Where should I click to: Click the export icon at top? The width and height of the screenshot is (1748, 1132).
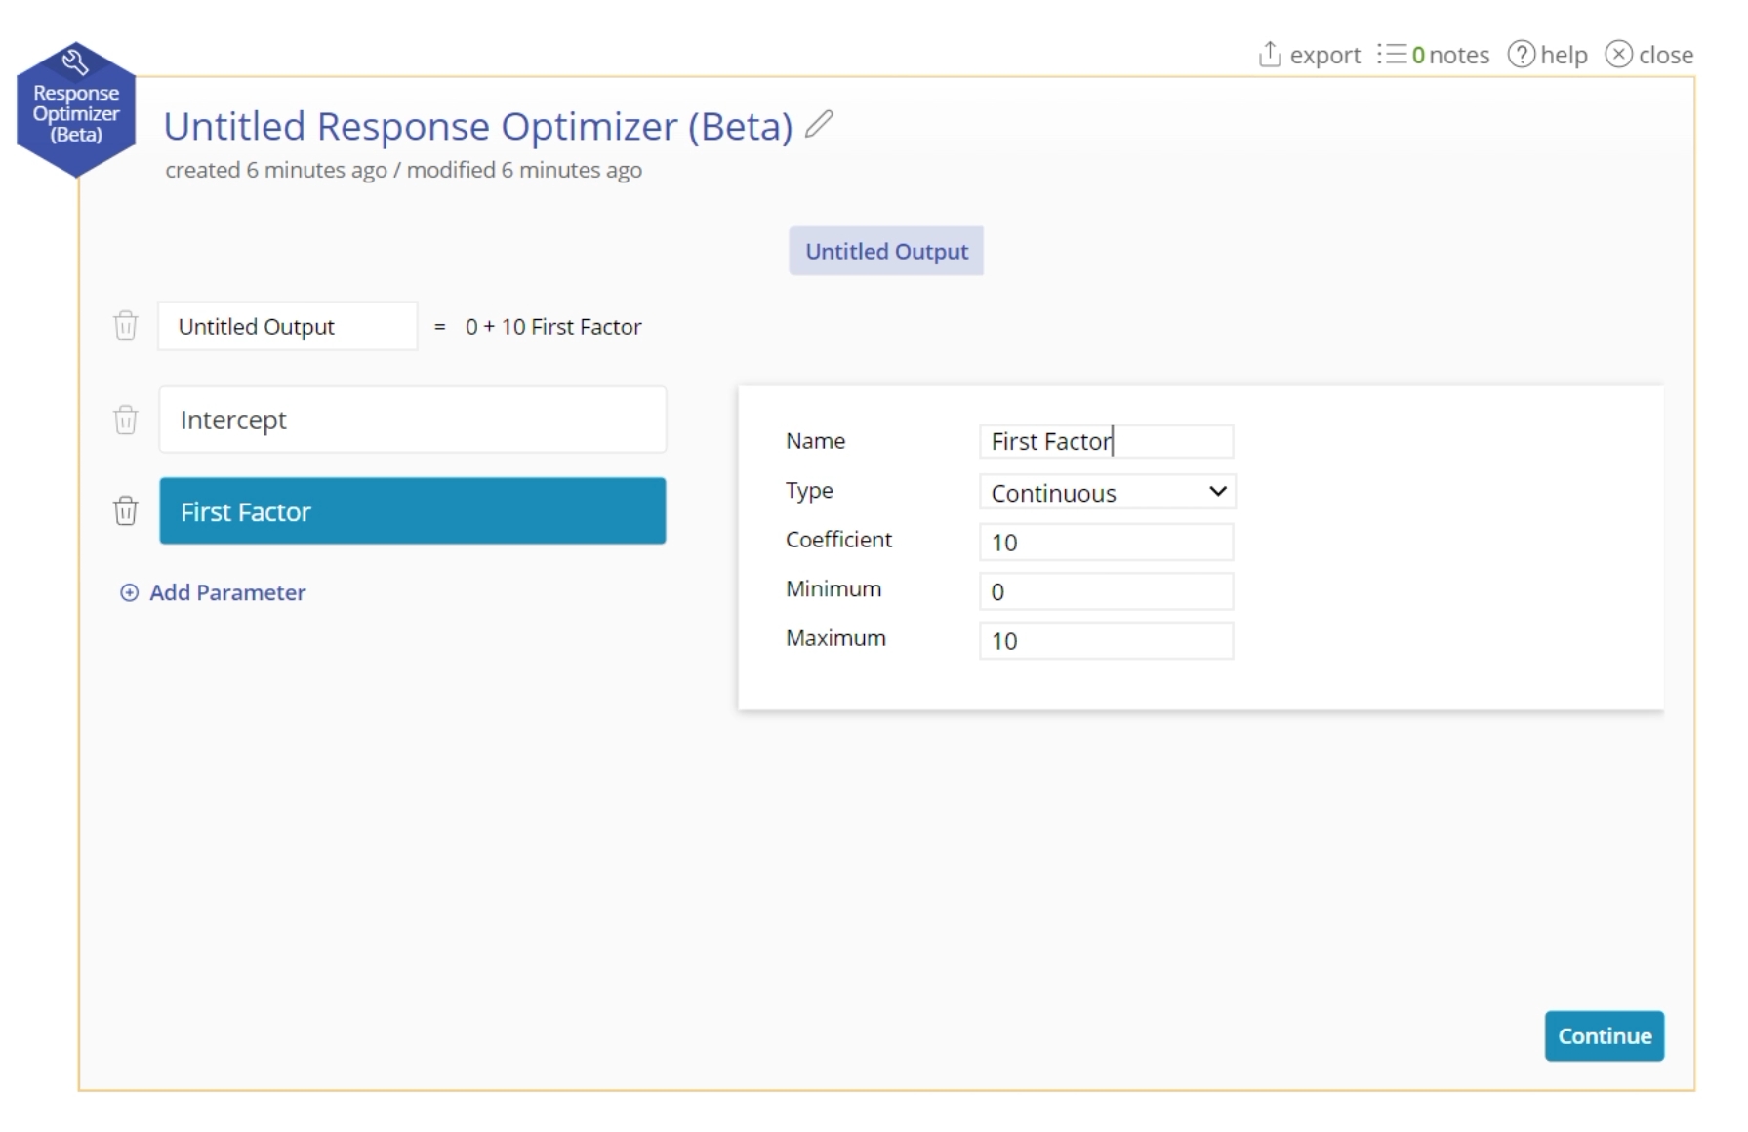(x=1269, y=55)
